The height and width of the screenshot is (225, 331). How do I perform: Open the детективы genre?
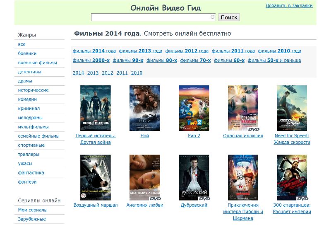(x=29, y=72)
